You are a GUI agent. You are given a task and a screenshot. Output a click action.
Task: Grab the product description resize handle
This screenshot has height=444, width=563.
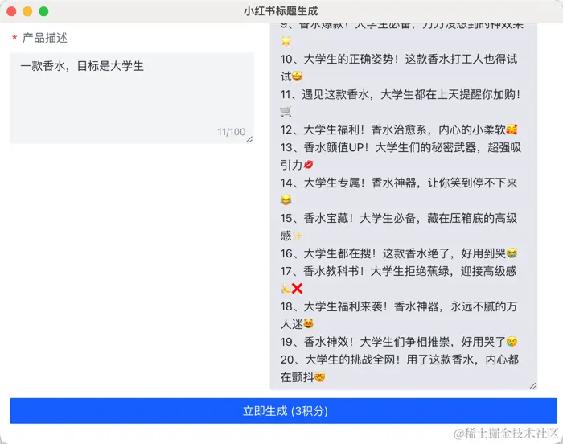coord(249,139)
